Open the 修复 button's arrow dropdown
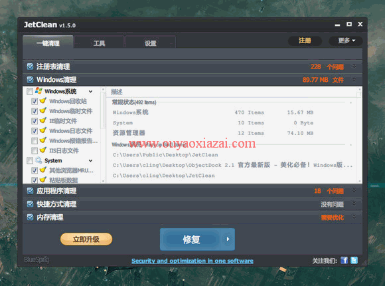This screenshot has width=385, height=286. click(228, 239)
